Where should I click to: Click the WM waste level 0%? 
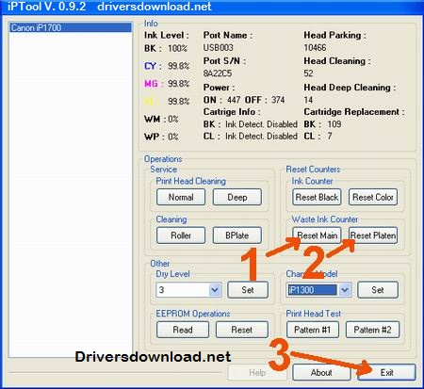tap(173, 119)
